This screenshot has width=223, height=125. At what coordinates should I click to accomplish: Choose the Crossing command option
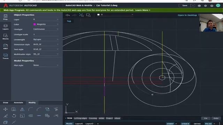pos(93,118)
